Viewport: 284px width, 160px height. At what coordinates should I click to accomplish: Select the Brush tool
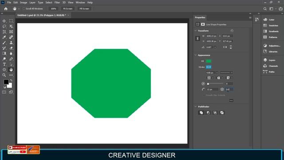tap(4, 43)
